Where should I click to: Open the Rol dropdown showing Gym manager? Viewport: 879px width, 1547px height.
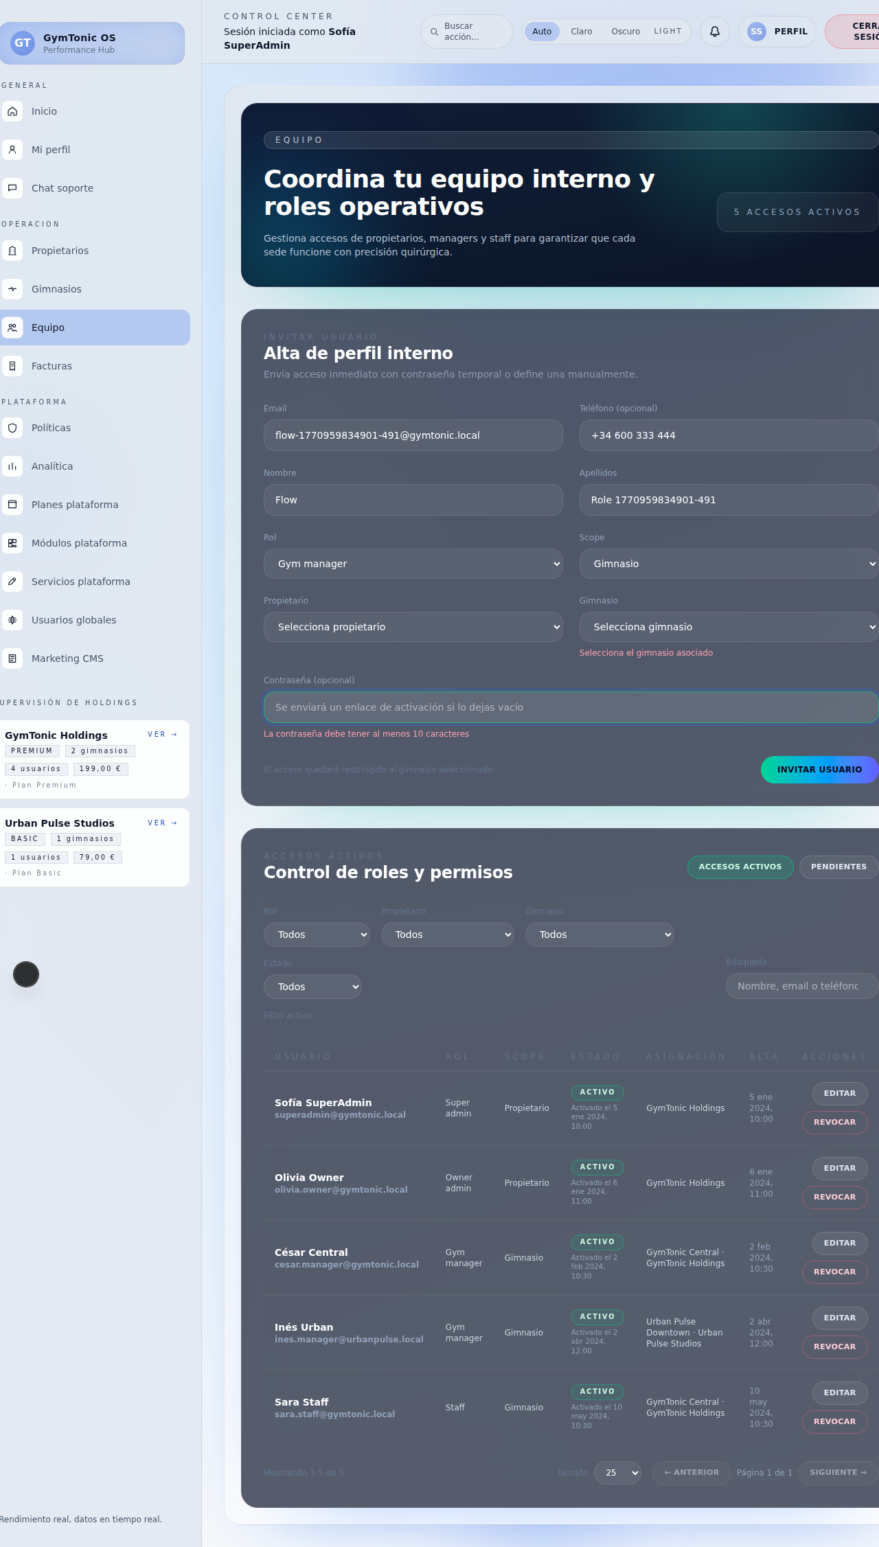(413, 564)
